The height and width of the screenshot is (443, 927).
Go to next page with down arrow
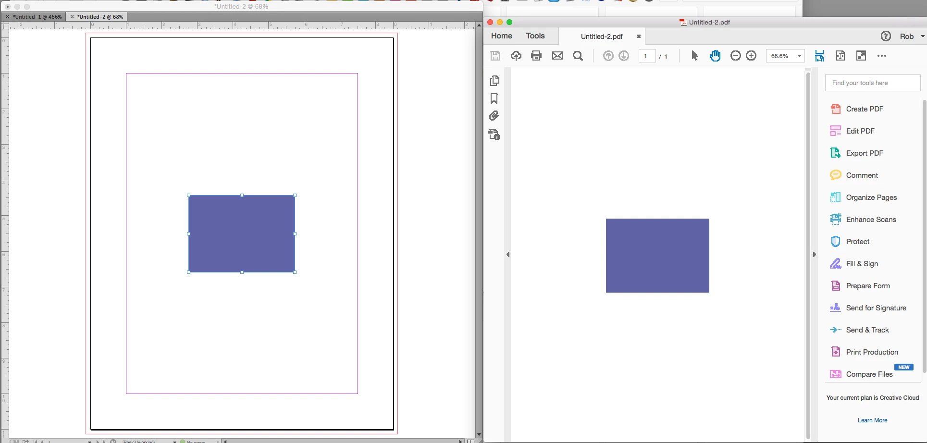coord(624,56)
